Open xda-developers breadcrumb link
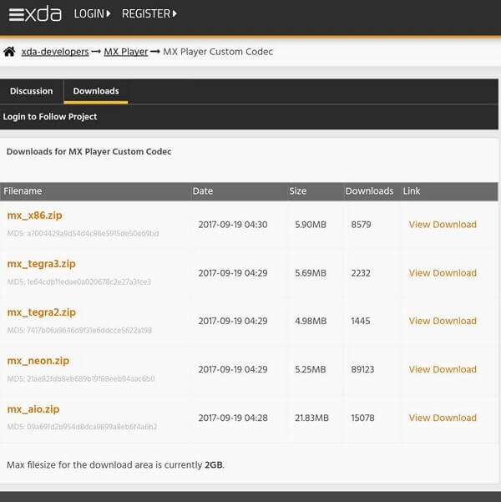Viewport: 501px width, 502px height. [55, 52]
